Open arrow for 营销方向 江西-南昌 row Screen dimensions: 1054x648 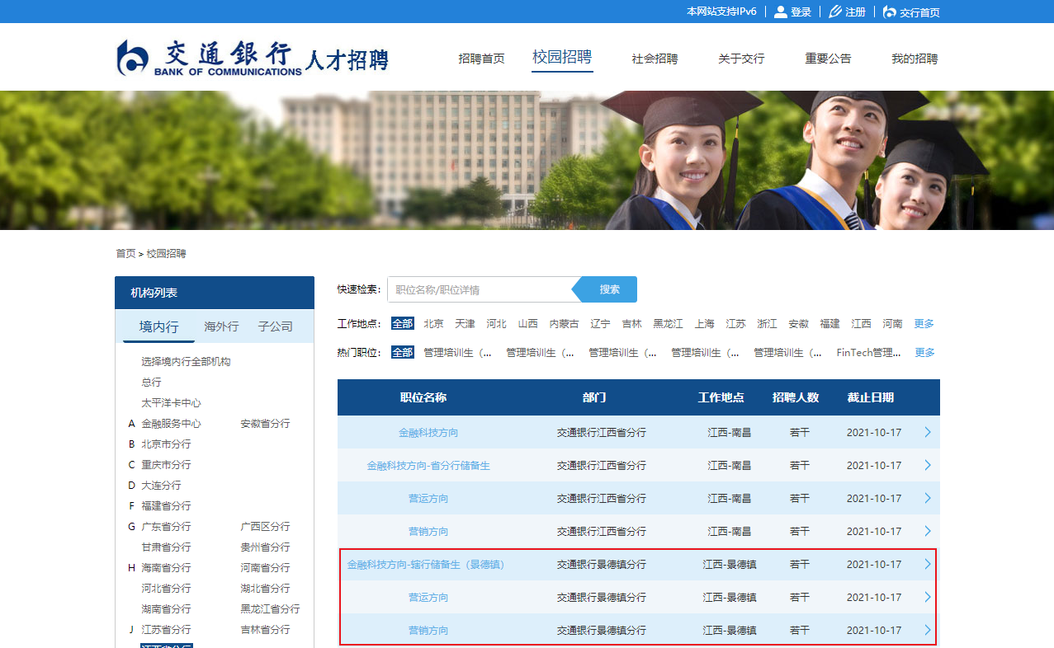point(928,531)
